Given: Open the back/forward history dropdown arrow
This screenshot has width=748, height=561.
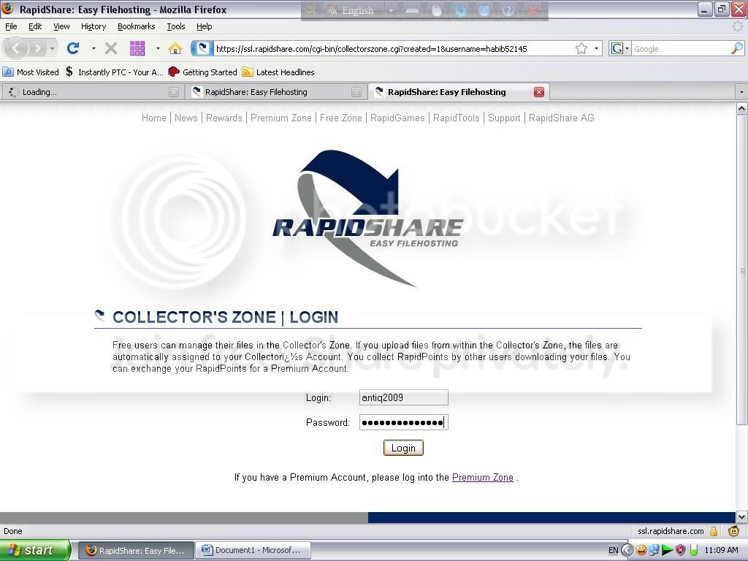Looking at the screenshot, I should 52,48.
